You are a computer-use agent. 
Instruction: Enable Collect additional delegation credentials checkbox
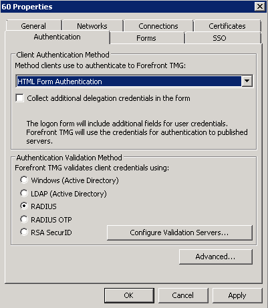pos(19,98)
